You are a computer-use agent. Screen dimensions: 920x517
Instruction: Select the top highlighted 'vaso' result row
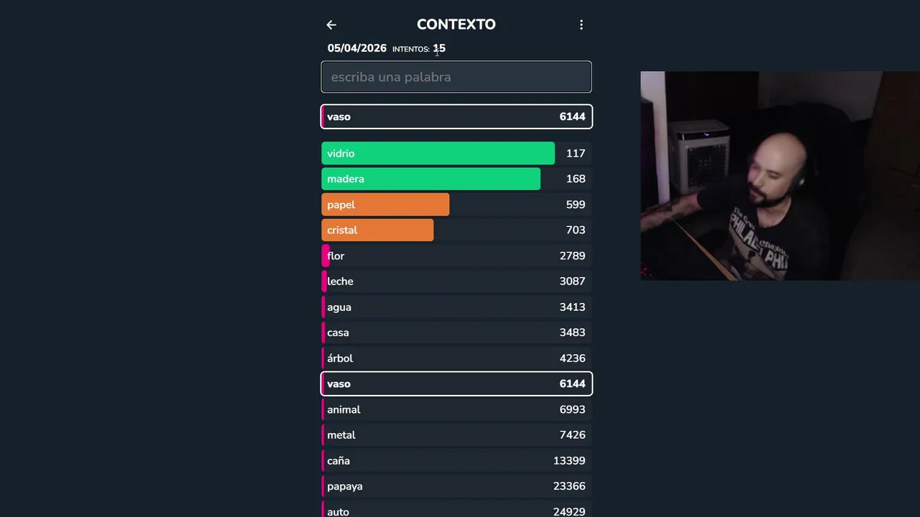(456, 117)
